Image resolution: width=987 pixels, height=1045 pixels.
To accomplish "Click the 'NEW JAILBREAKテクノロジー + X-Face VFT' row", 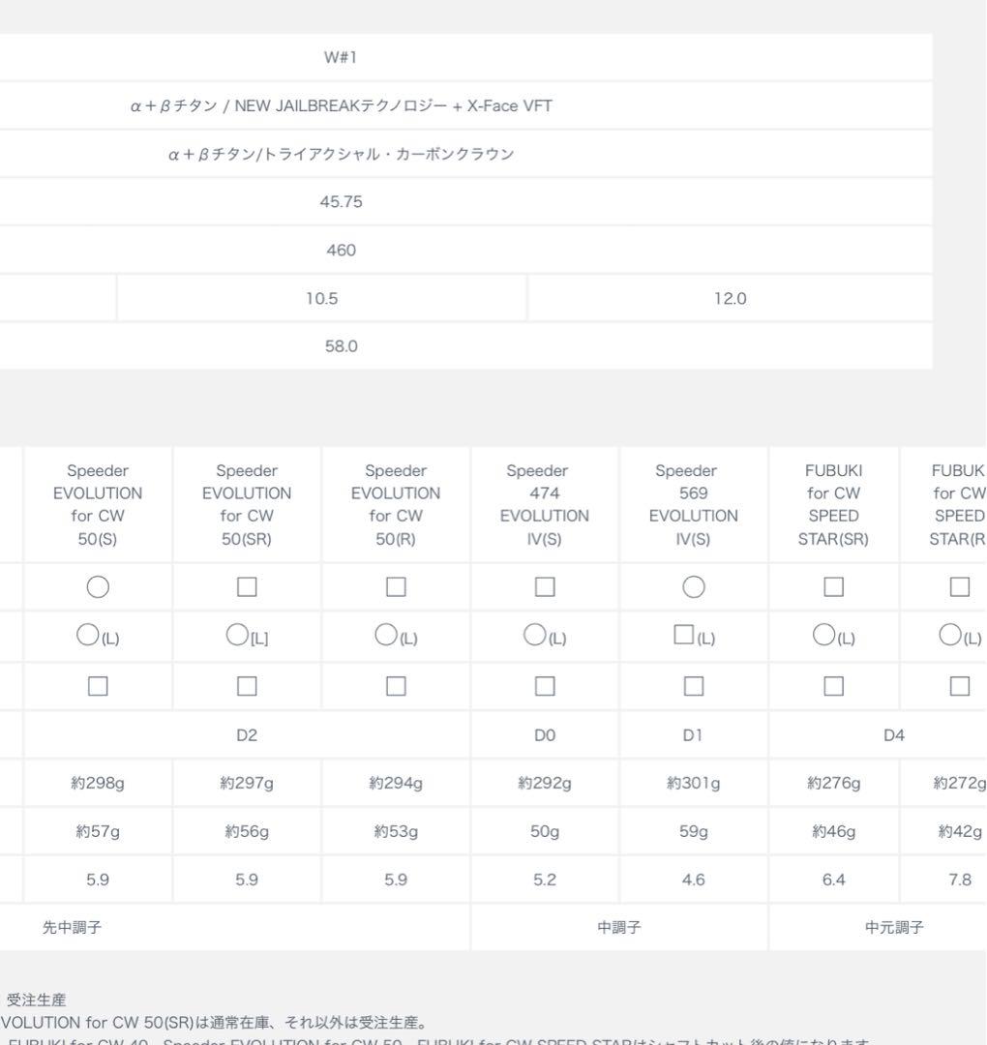I will click(341, 106).
